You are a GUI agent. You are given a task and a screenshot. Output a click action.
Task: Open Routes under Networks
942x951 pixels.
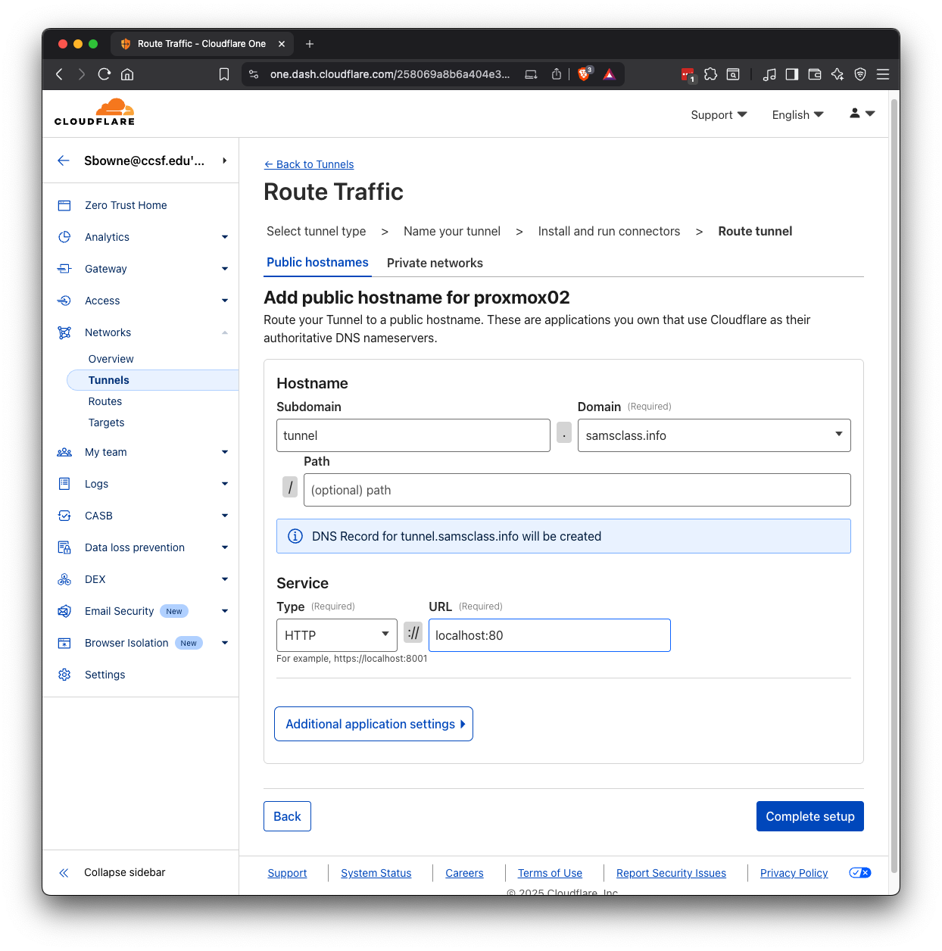tap(105, 401)
